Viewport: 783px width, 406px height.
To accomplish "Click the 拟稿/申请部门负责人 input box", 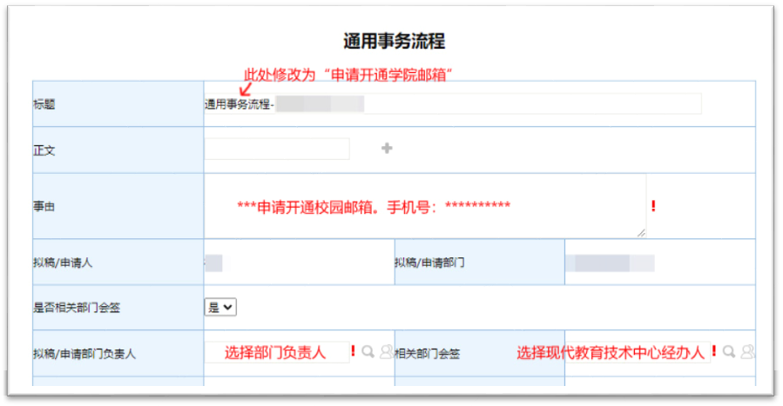I will point(276,352).
